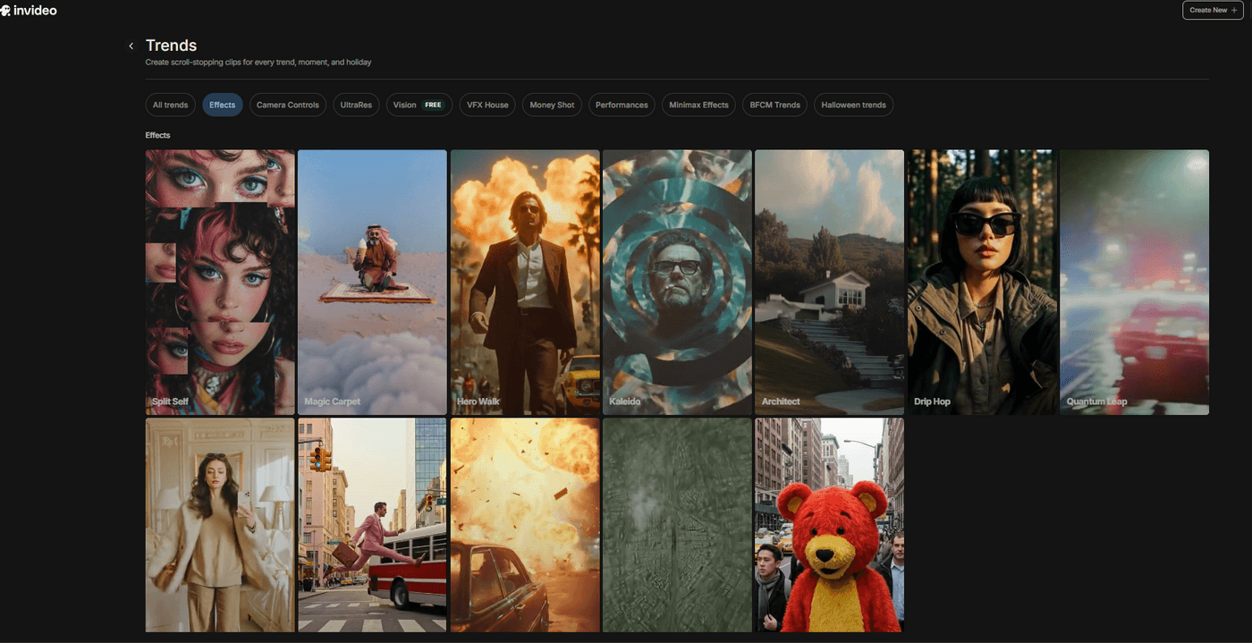
Task: Show the Minimax Effects category
Action: point(698,105)
